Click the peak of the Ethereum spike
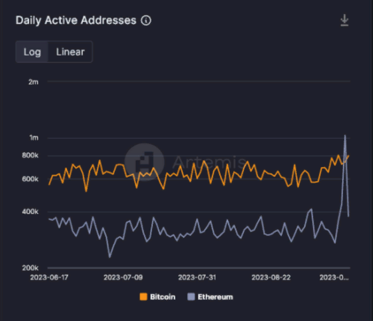Viewport: 373px width, 321px height. point(345,135)
